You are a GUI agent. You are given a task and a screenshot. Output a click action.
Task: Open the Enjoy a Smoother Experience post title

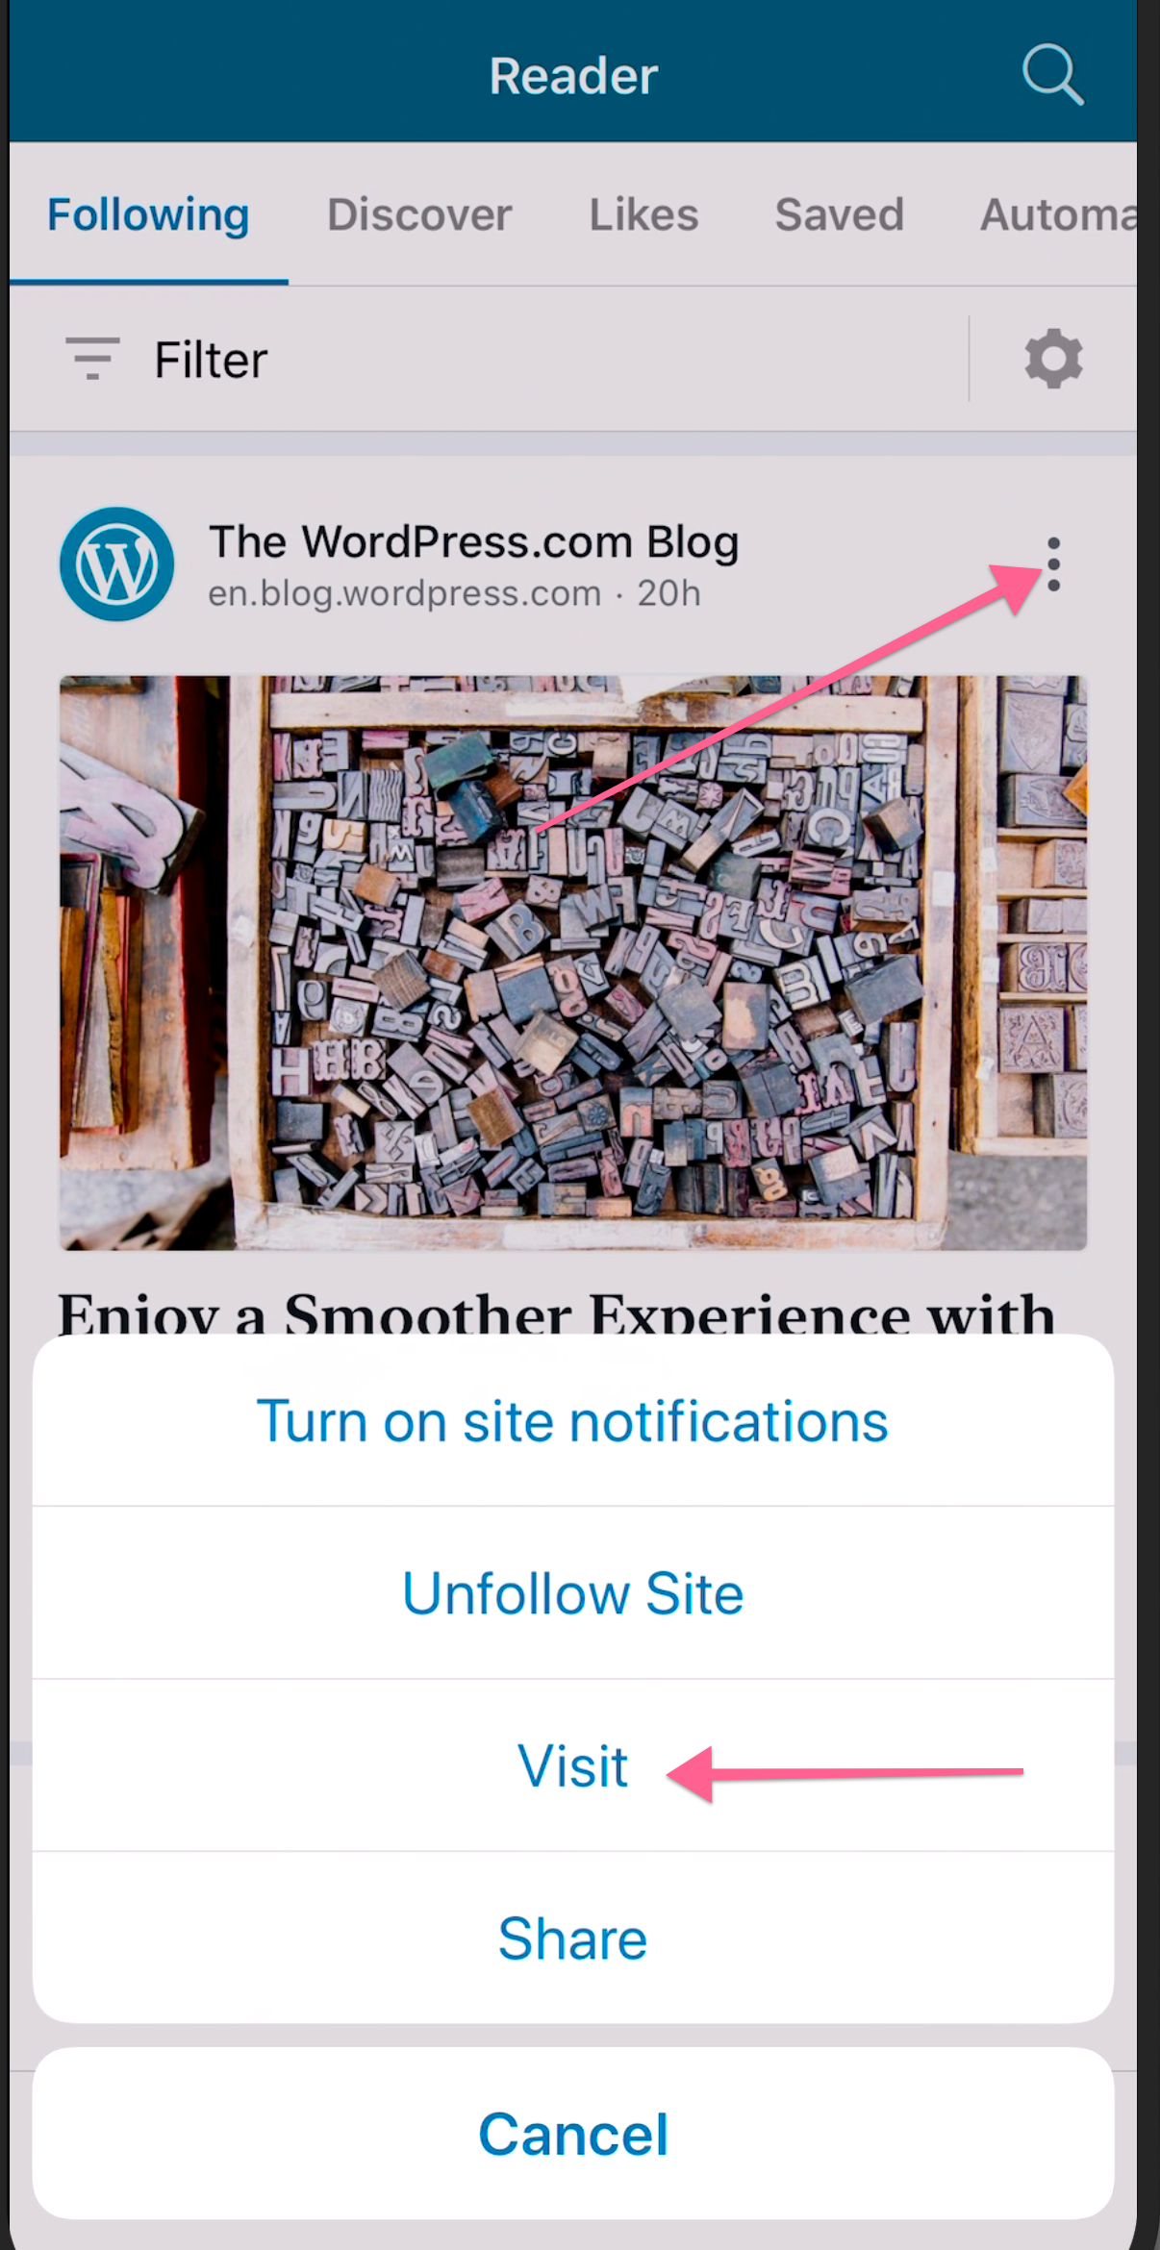[x=556, y=1312]
